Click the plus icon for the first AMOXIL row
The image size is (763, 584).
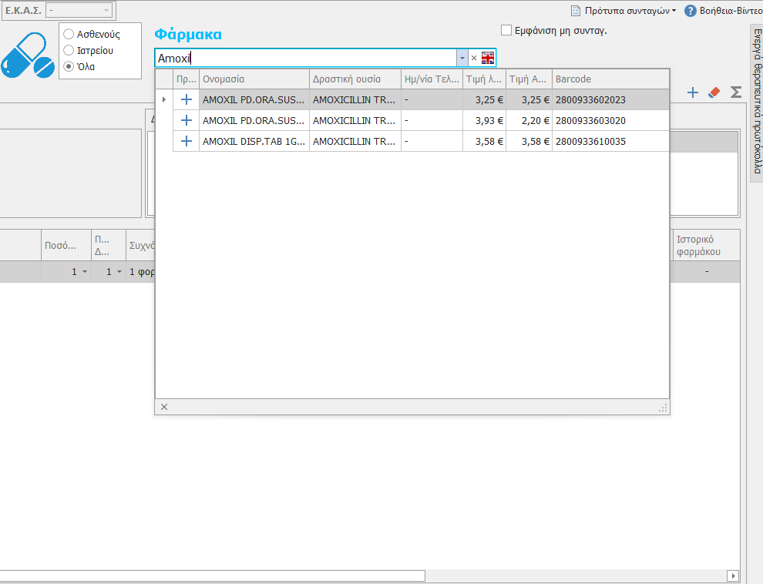(186, 99)
